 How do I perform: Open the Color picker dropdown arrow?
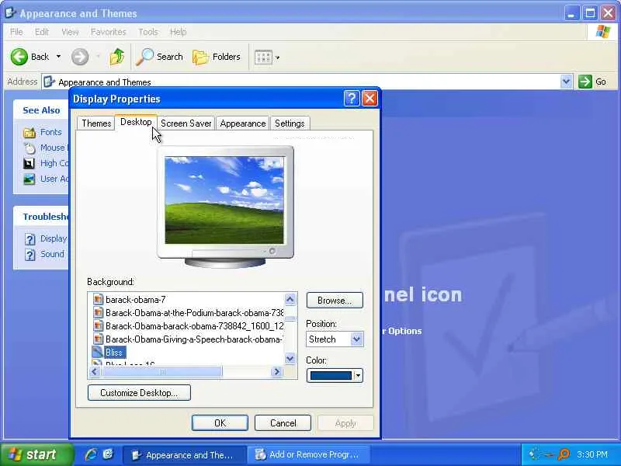click(x=358, y=375)
